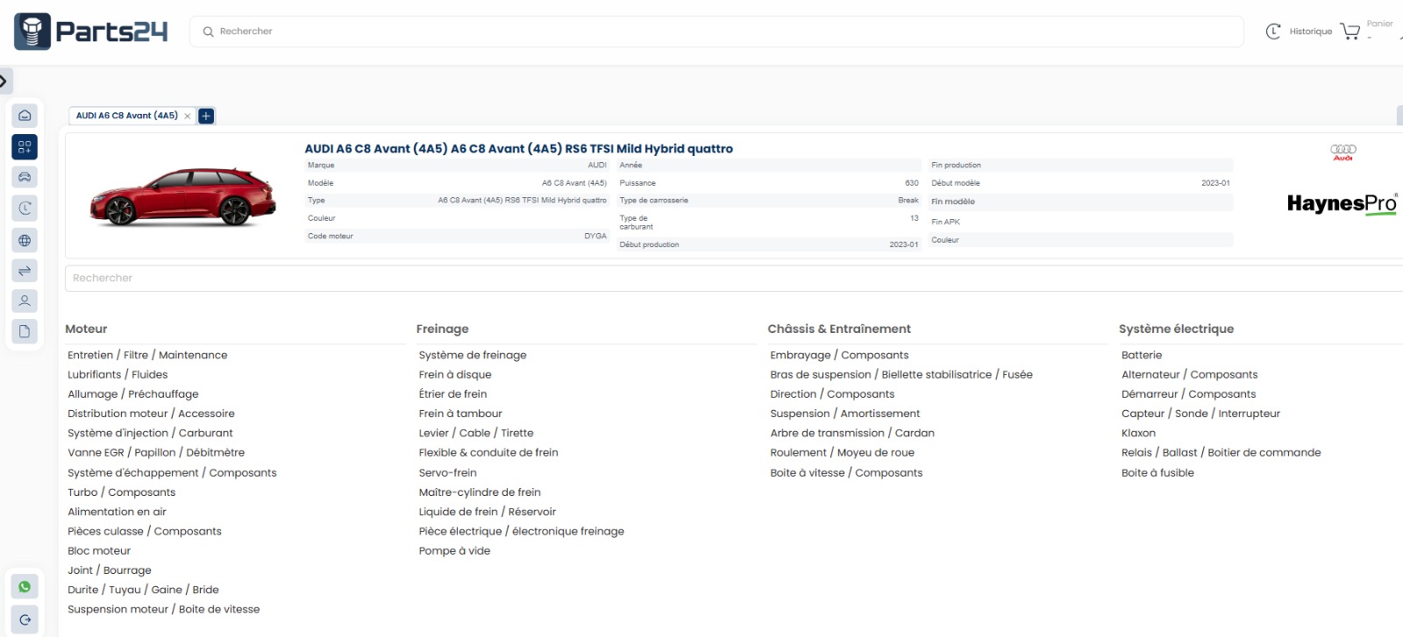Viewport: 1403px width, 637px height.
Task: Click the globe icon in the sidebar
Action: tap(25, 240)
